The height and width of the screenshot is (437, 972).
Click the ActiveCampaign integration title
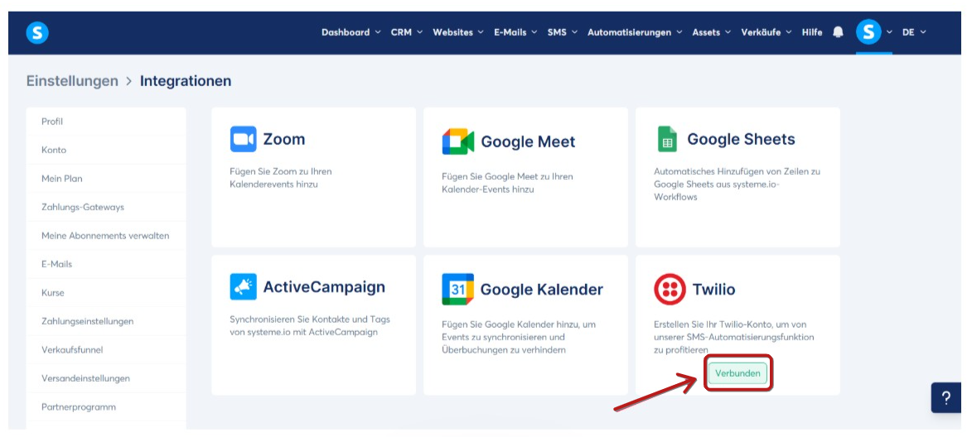[324, 286]
